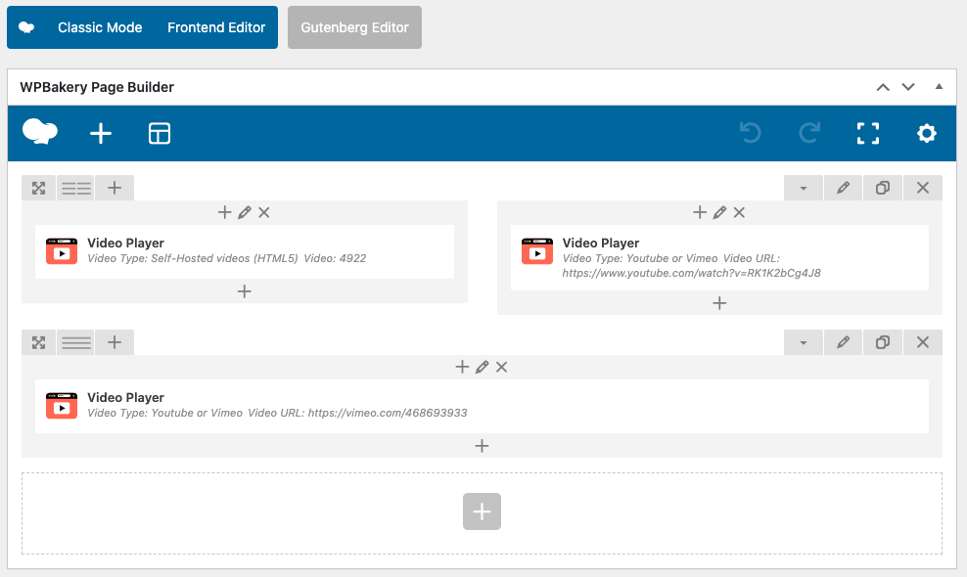
Task: Click the drag handle of the first row
Action: [x=39, y=188]
